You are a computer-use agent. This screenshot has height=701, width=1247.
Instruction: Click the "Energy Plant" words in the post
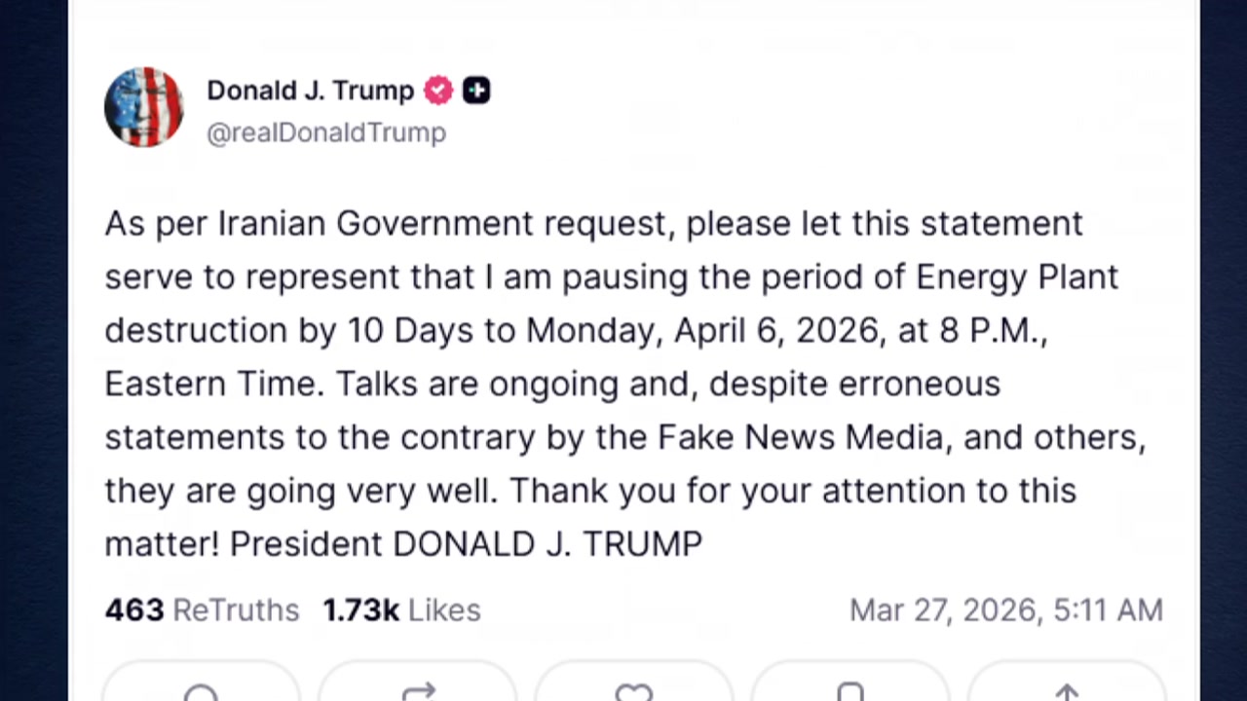pyautogui.click(x=1017, y=277)
